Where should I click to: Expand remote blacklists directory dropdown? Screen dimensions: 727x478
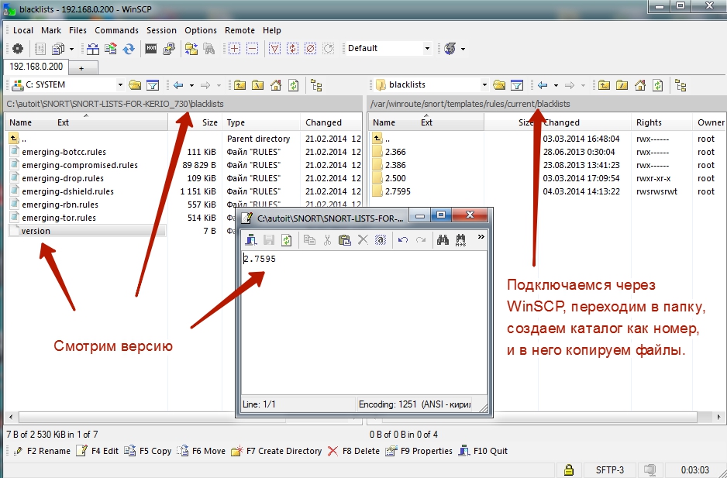(x=484, y=85)
